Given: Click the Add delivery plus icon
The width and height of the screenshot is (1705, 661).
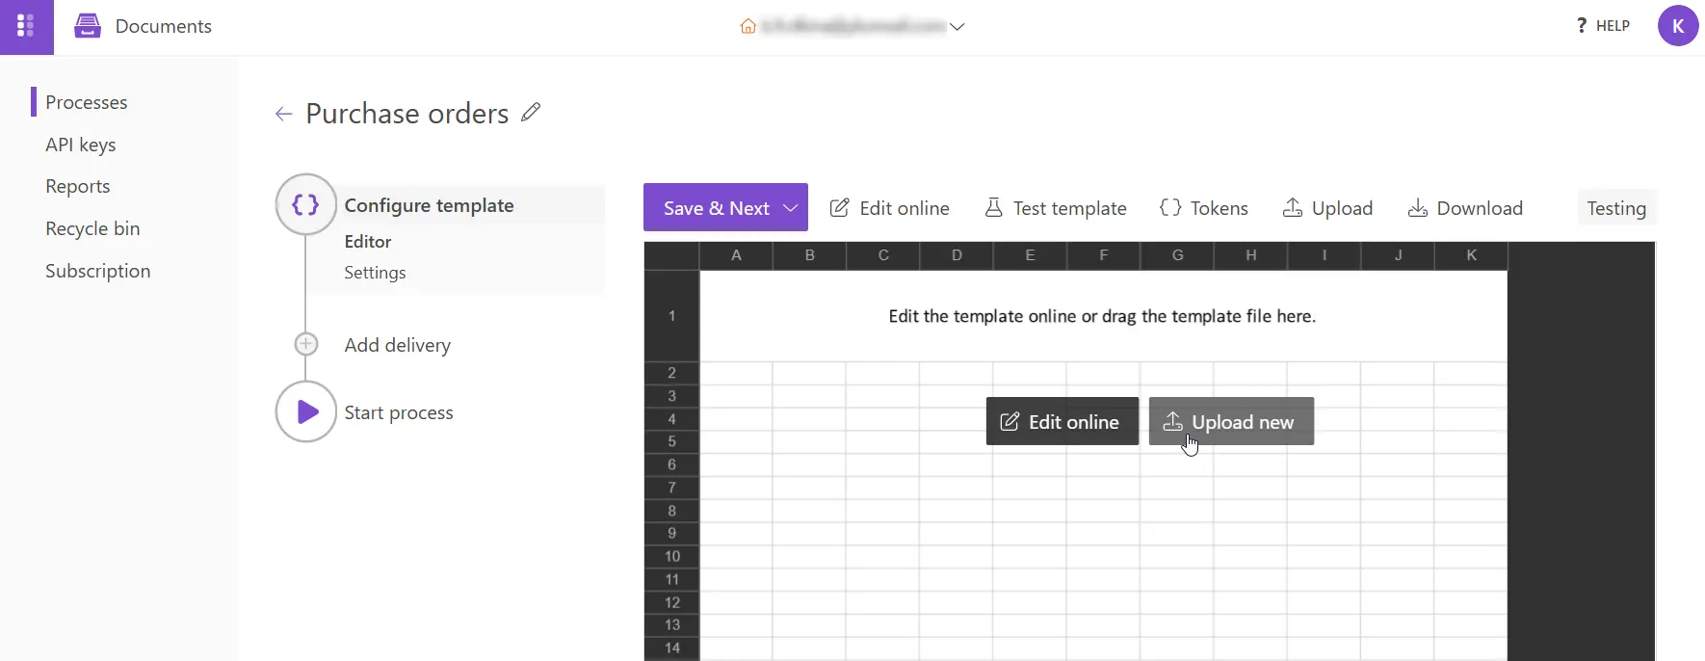Looking at the screenshot, I should point(305,344).
